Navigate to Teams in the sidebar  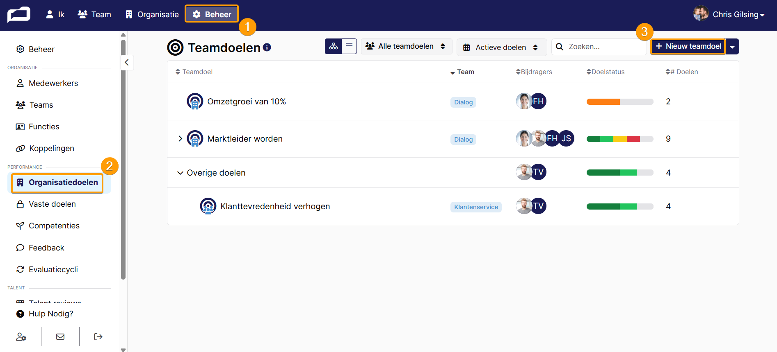tap(34, 105)
